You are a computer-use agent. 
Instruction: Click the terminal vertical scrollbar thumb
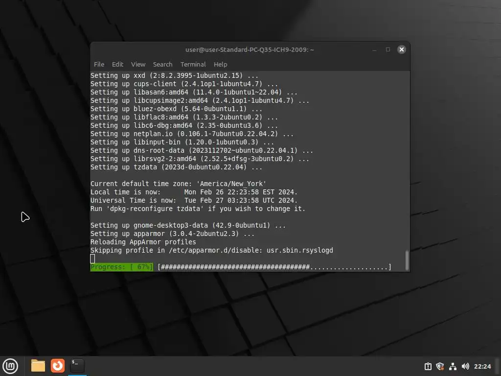407,260
